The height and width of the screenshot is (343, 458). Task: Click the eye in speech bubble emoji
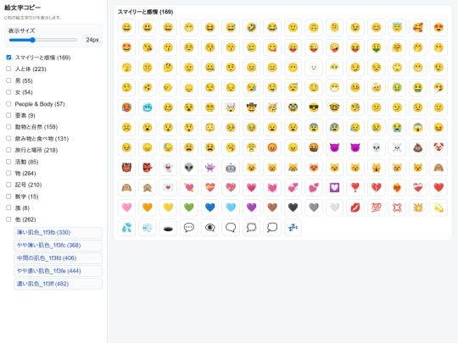tap(209, 227)
